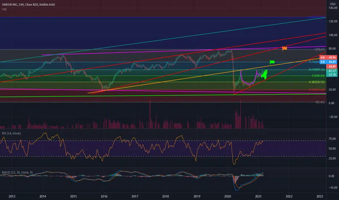The width and height of the screenshot is (339, 200).
Task: Click the 2013 label on time axis
Action: [12, 196]
